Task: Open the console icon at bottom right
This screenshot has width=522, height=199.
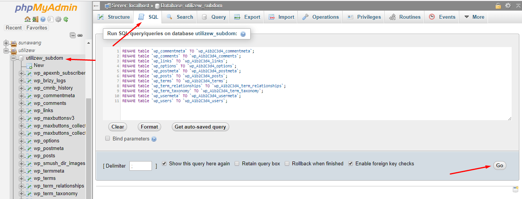Action: 515,189
